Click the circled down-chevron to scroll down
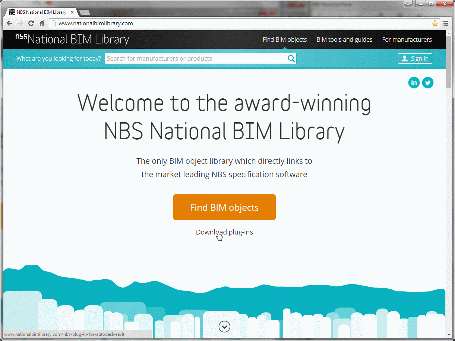The image size is (455, 341). point(224,326)
